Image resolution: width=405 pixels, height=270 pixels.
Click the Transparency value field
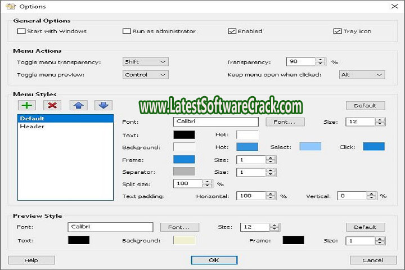(301, 62)
